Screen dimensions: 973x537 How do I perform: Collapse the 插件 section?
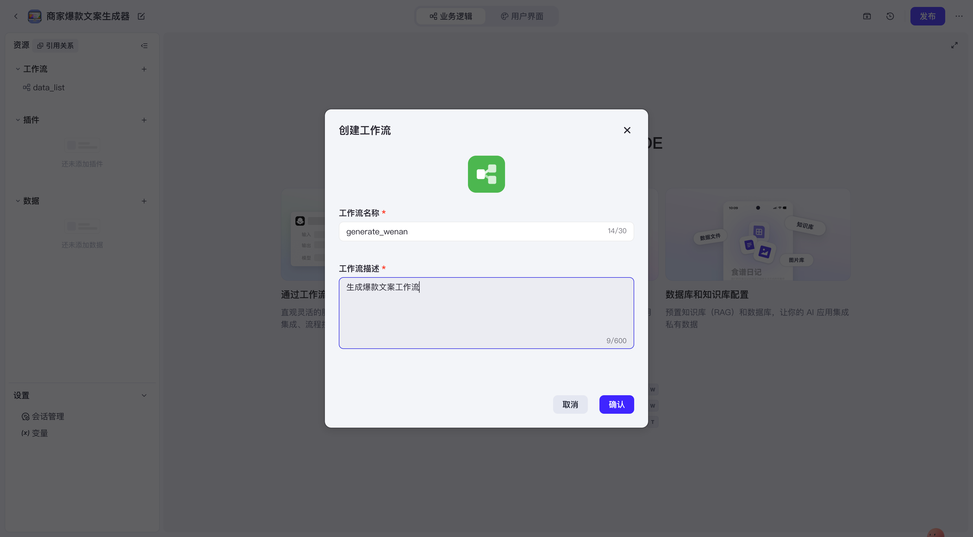tap(18, 120)
